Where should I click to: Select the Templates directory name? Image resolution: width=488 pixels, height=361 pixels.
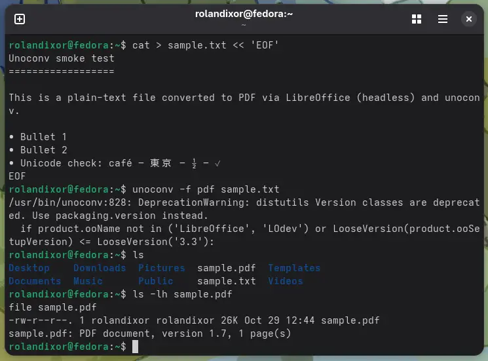click(x=294, y=268)
